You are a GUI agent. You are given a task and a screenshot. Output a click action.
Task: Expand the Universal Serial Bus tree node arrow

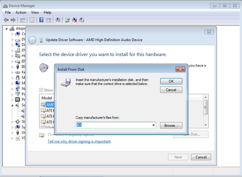12,133
